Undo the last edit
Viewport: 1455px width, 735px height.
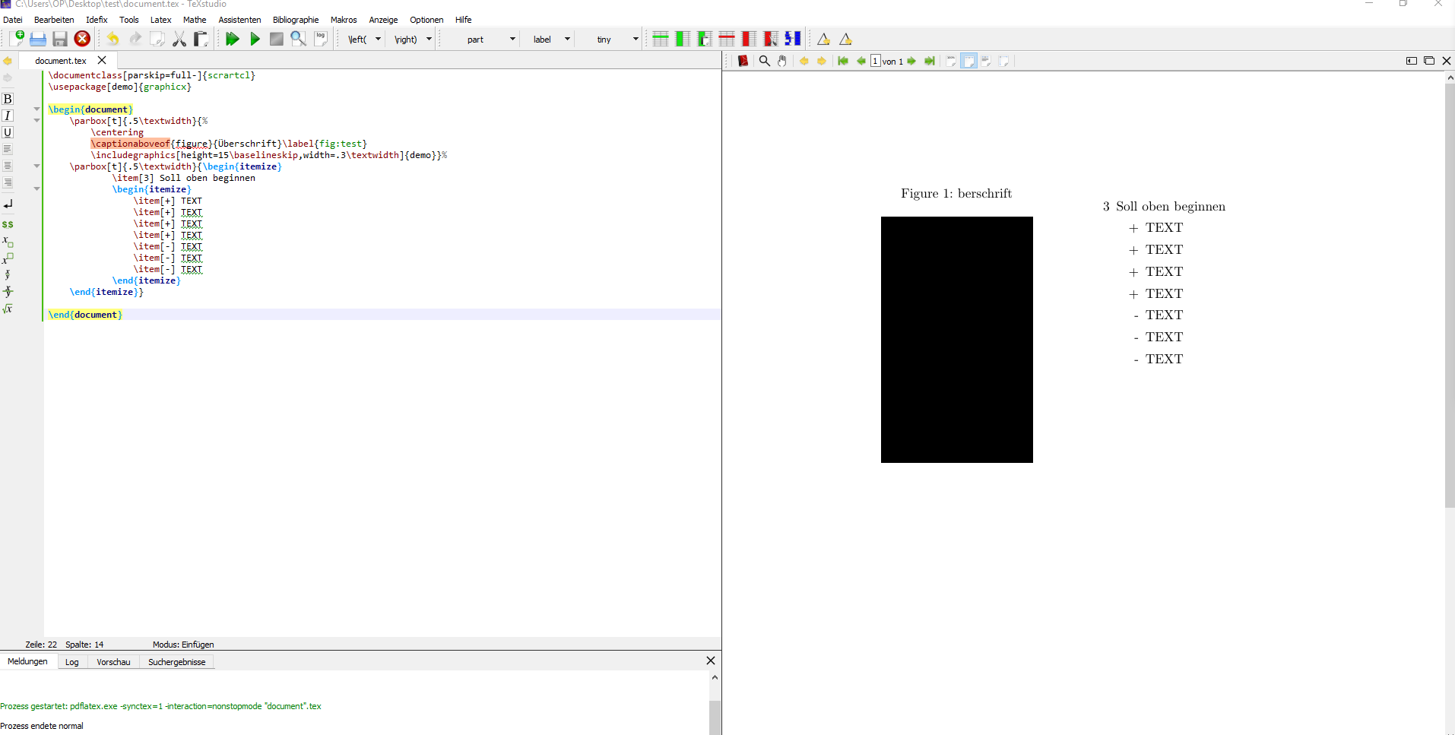tap(113, 39)
